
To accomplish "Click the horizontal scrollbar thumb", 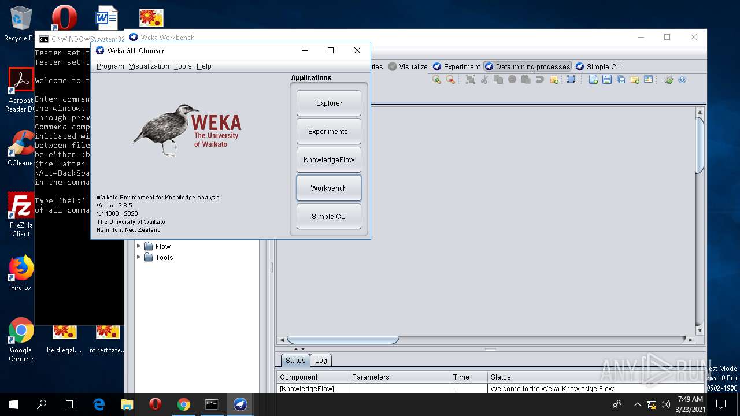I will point(343,340).
